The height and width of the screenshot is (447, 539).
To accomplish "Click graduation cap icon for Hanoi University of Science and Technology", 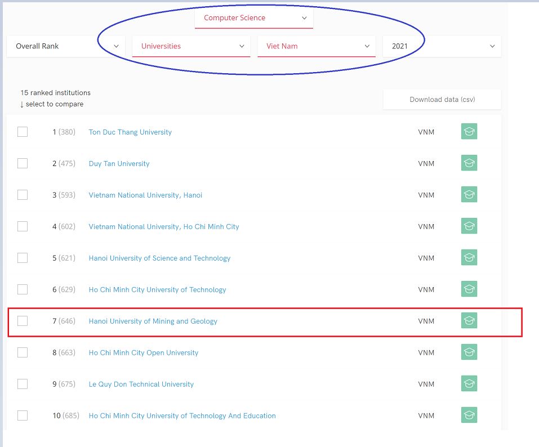I will pos(469,258).
